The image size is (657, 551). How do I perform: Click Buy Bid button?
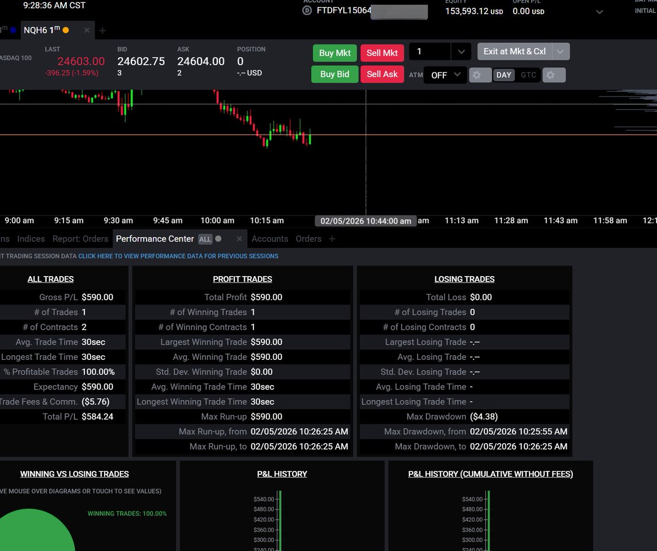[x=335, y=74]
